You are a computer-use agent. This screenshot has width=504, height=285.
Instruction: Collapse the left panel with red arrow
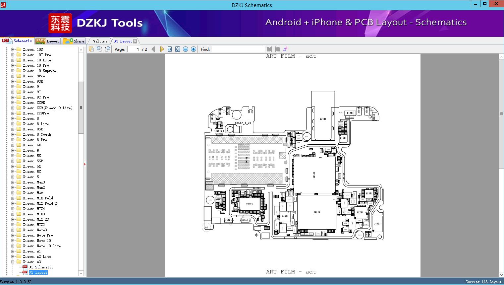(85, 164)
